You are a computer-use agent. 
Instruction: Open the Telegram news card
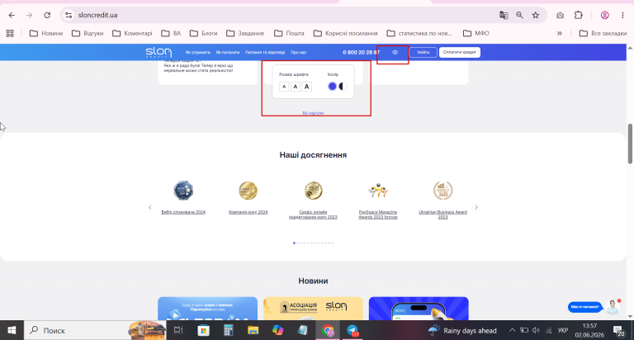coord(207,309)
